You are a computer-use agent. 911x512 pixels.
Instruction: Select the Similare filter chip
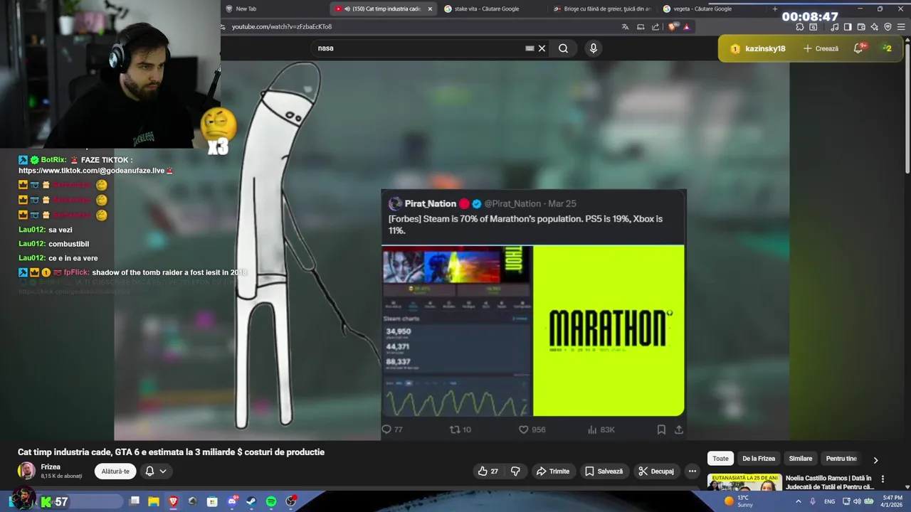[x=801, y=459]
